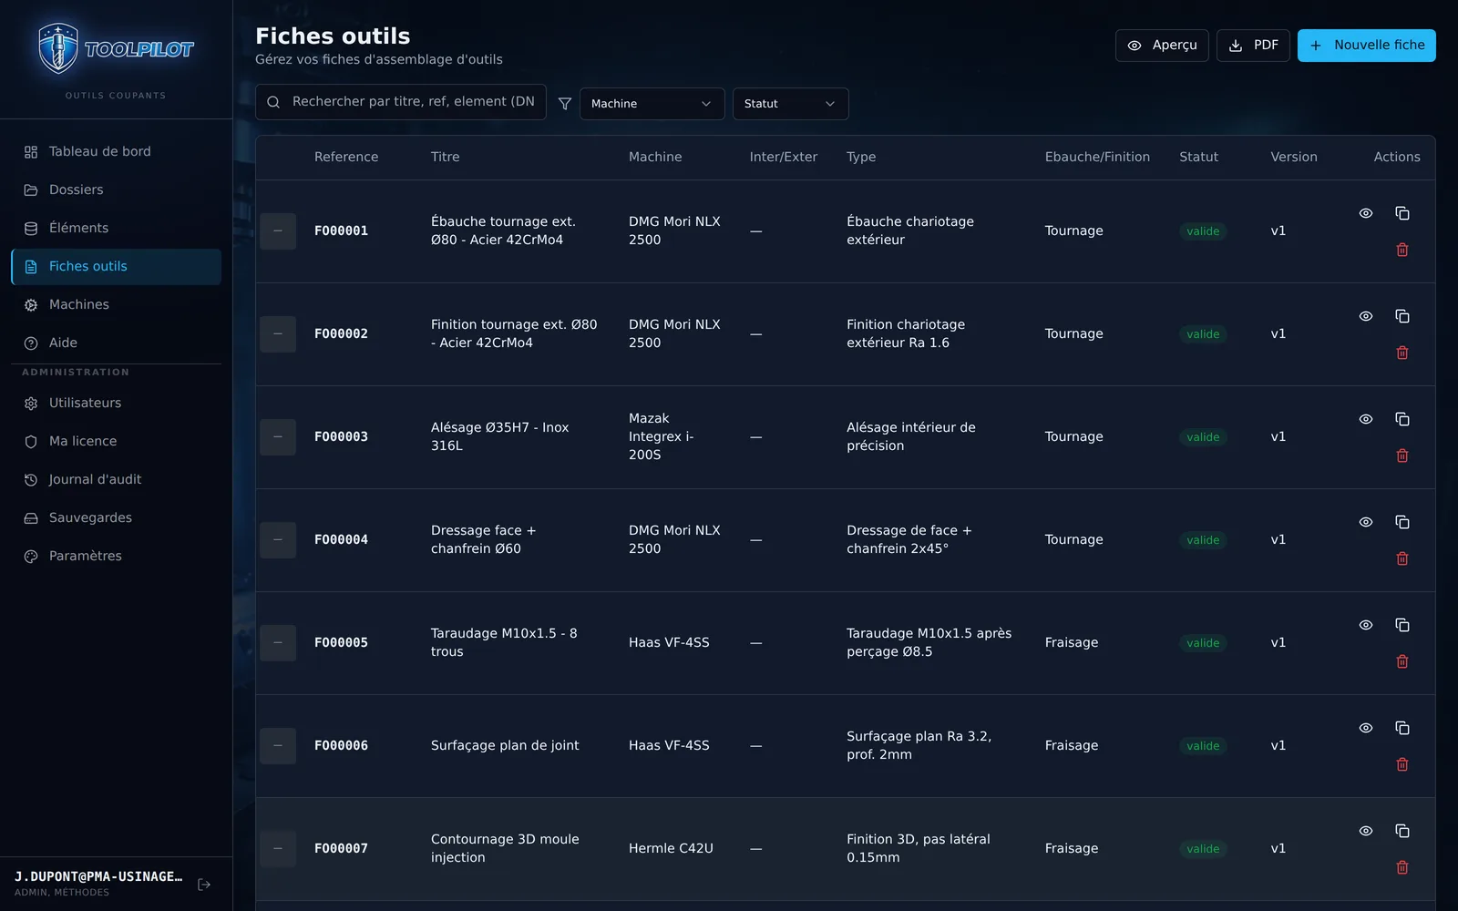Open Éléments in sidebar
This screenshot has height=911, width=1458.
116,229
